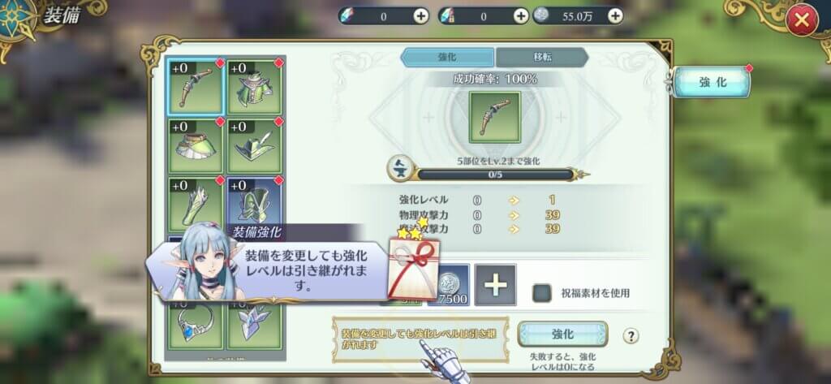Image resolution: width=831 pixels, height=384 pixels.
Task: Add silver coins with plus button
Action: (x=615, y=16)
